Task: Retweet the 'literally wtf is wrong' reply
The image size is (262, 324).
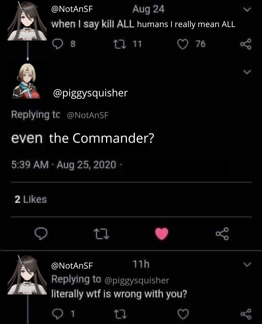Action: pos(120,314)
